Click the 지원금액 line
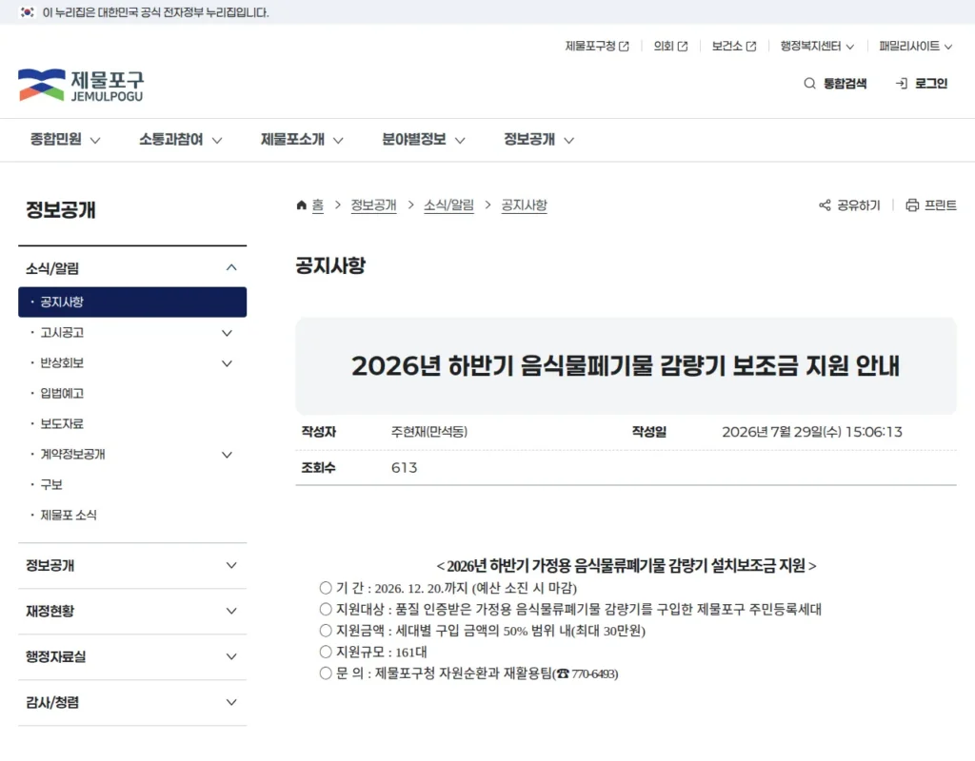Image resolution: width=975 pixels, height=761 pixels. click(x=483, y=632)
